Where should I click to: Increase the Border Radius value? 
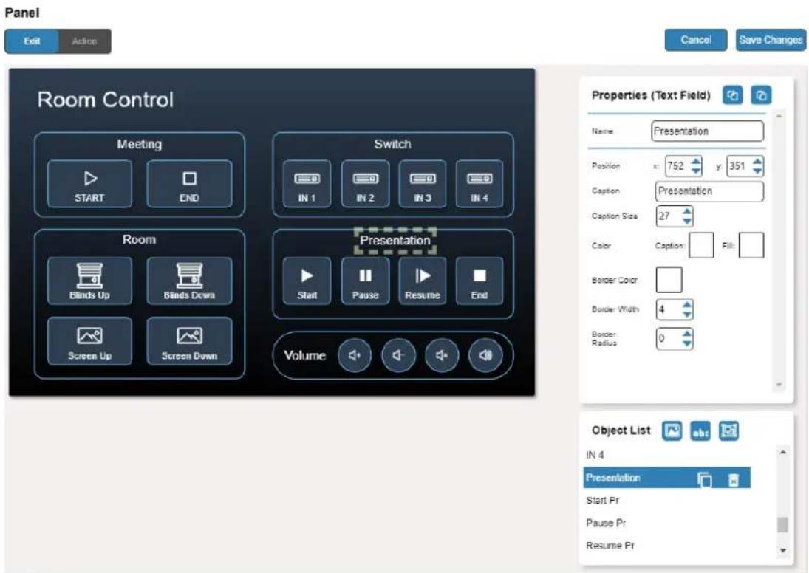click(x=687, y=334)
